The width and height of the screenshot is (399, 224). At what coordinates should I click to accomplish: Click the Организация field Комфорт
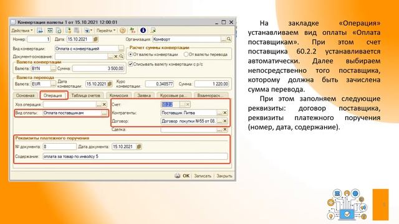[x=186, y=39]
